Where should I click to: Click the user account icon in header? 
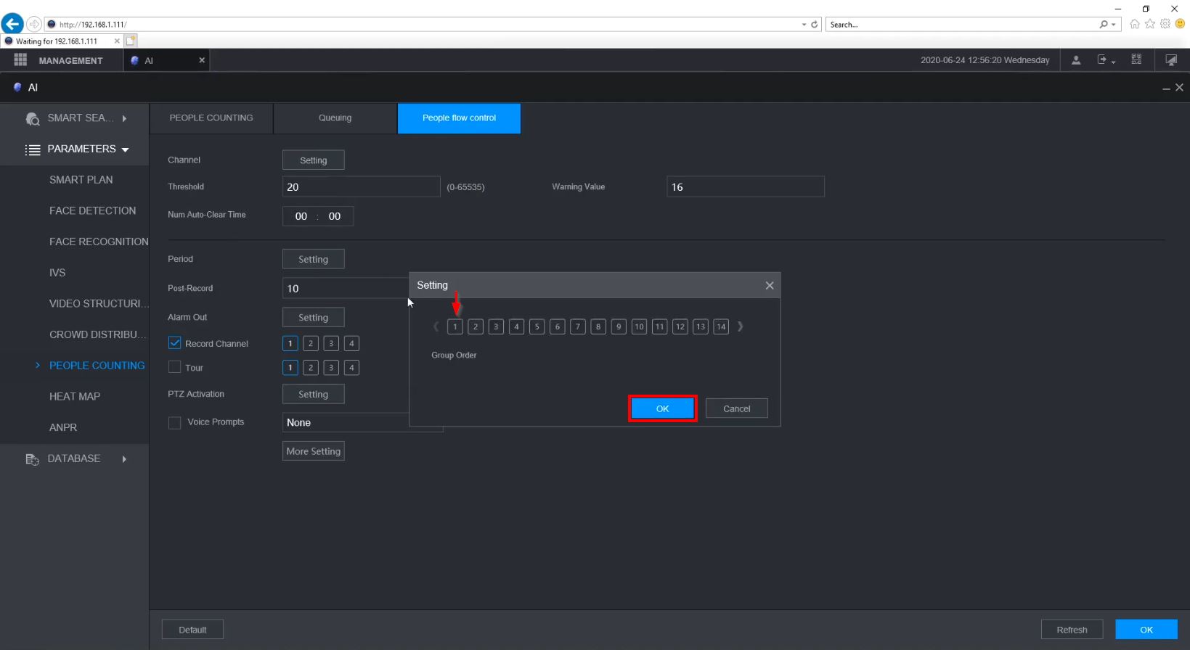tap(1076, 60)
